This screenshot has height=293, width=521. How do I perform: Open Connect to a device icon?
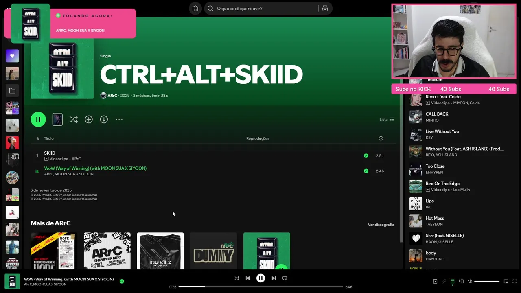click(461, 282)
